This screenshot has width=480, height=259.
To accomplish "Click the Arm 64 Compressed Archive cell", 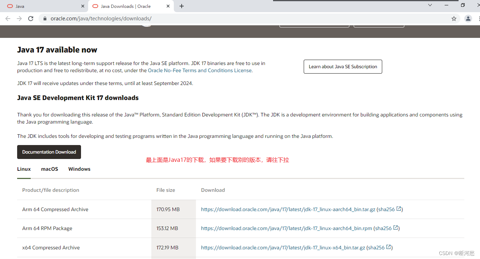I will [84, 209].
